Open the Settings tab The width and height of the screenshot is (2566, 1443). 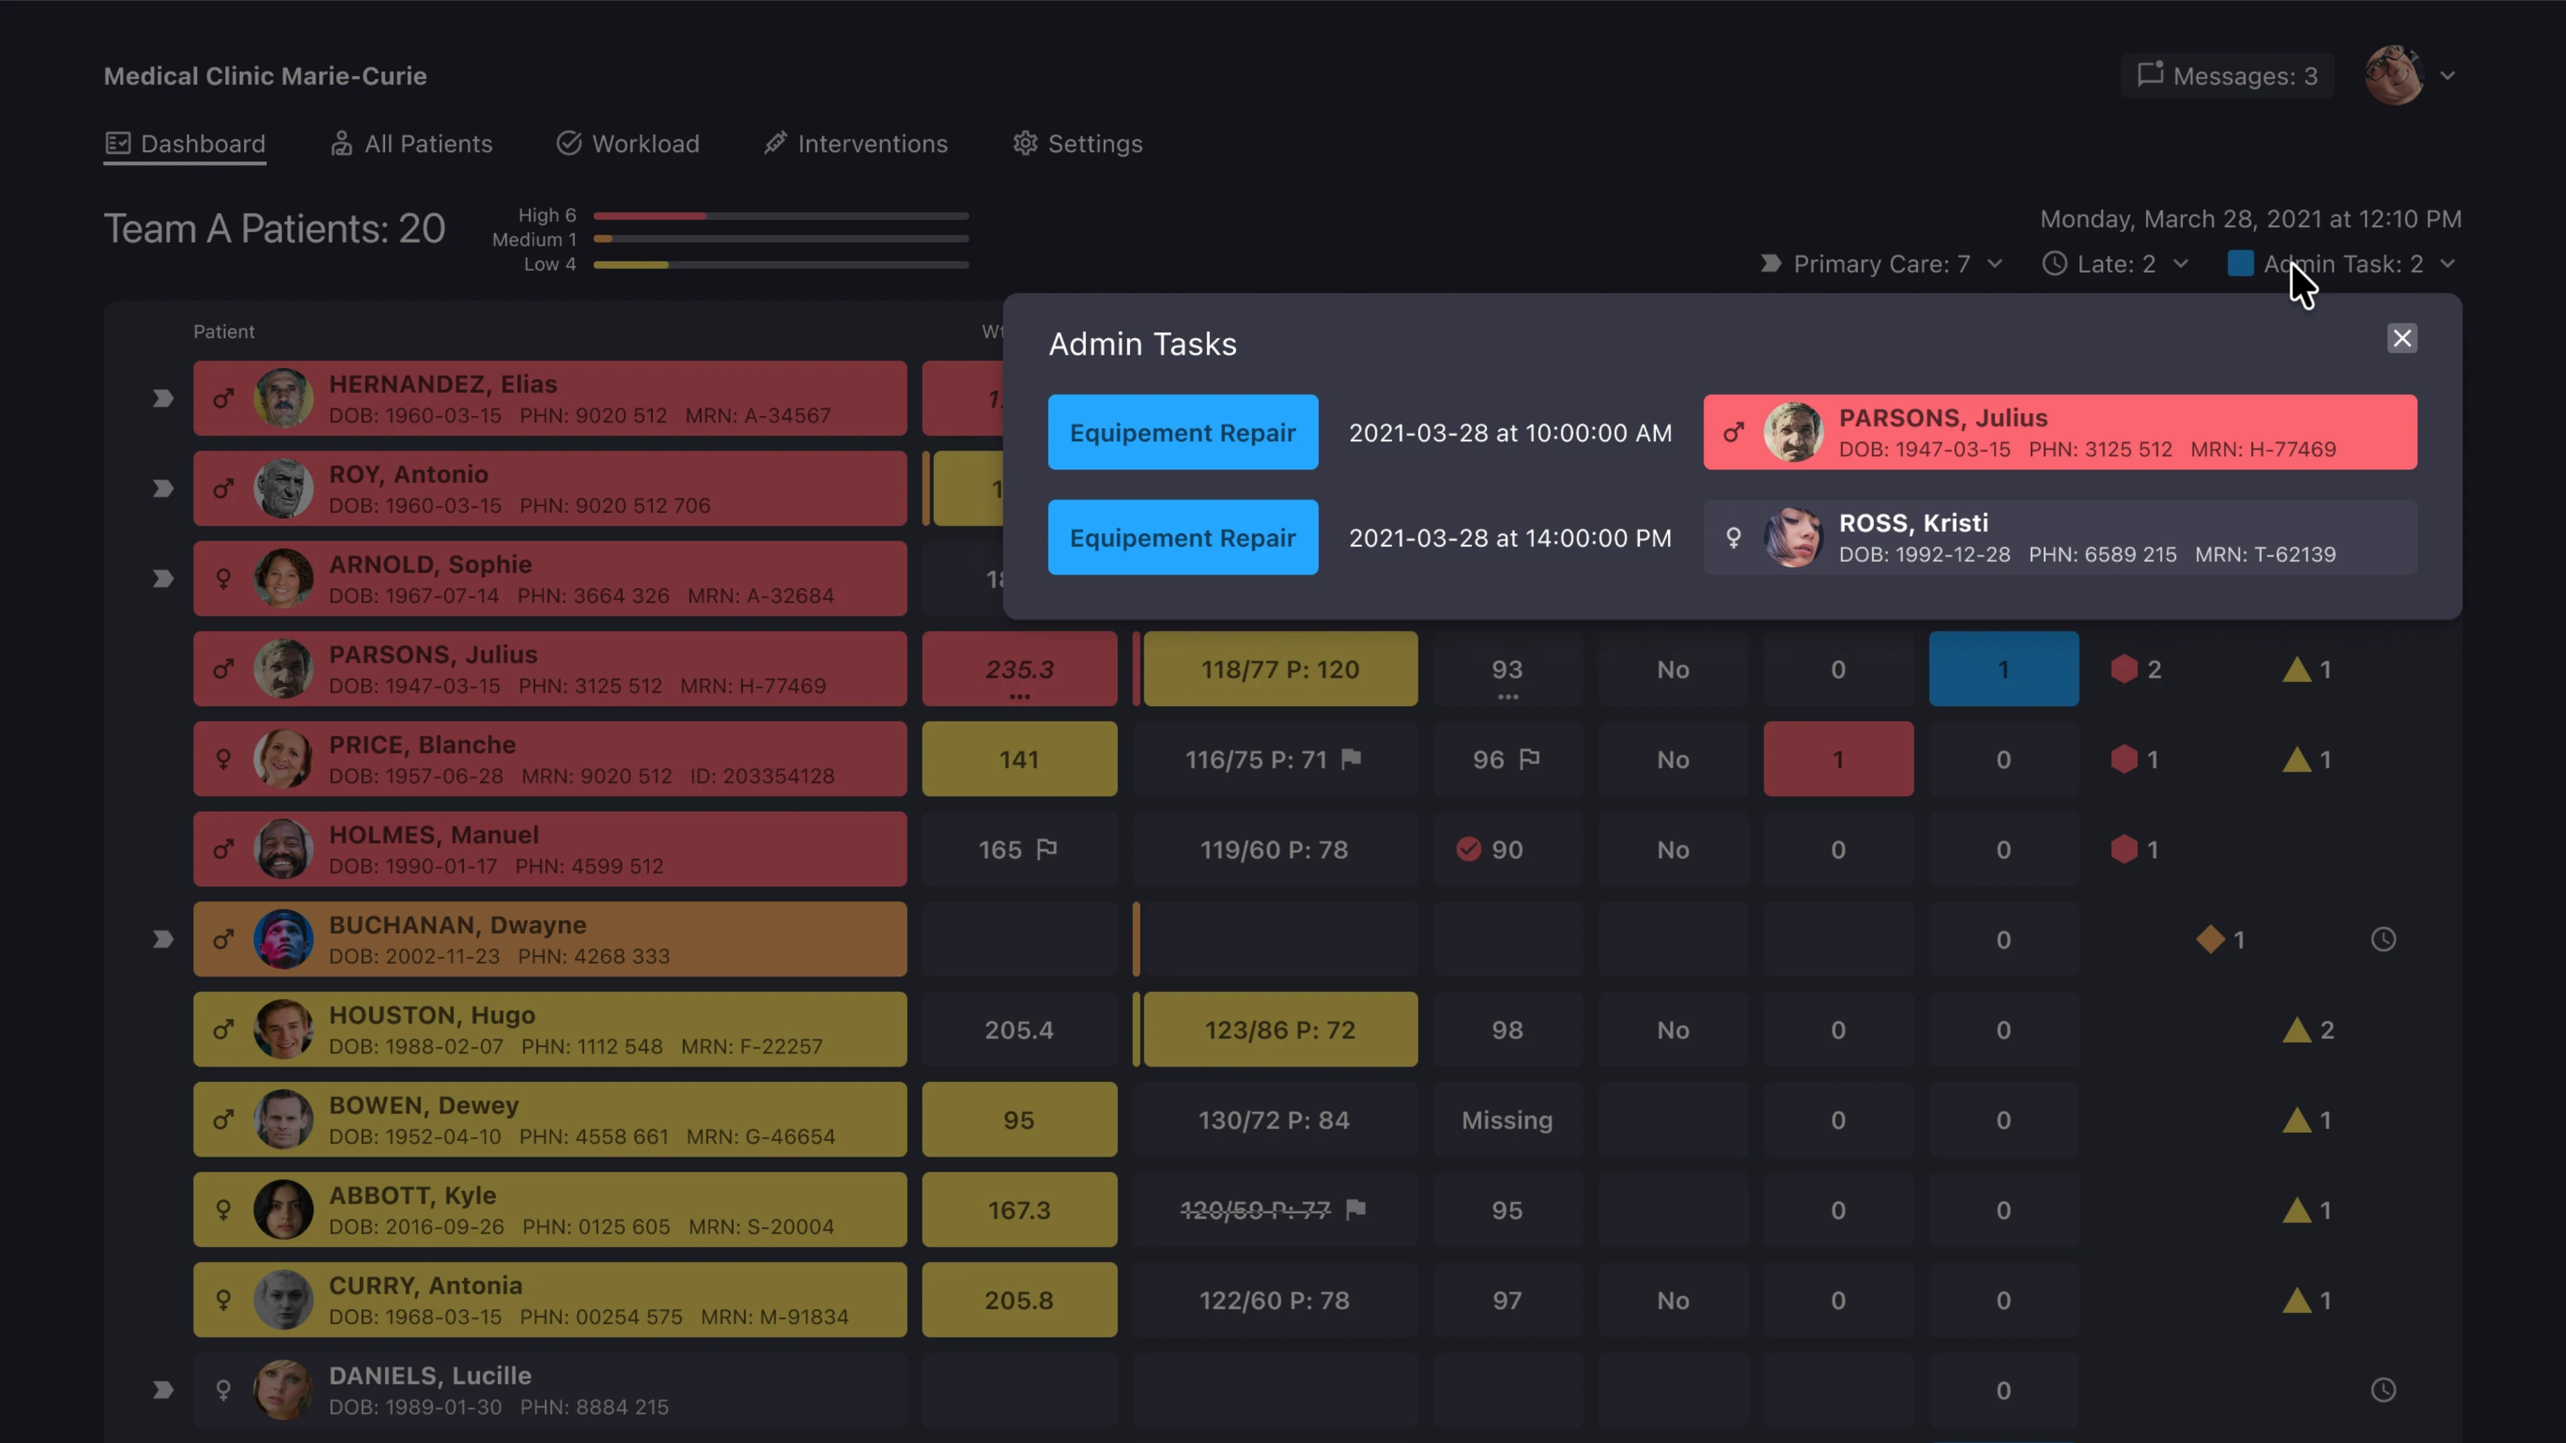(1078, 144)
